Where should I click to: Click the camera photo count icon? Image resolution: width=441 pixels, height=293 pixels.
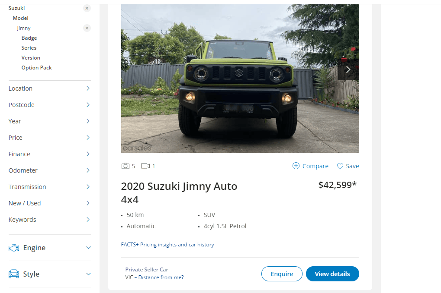click(126, 166)
